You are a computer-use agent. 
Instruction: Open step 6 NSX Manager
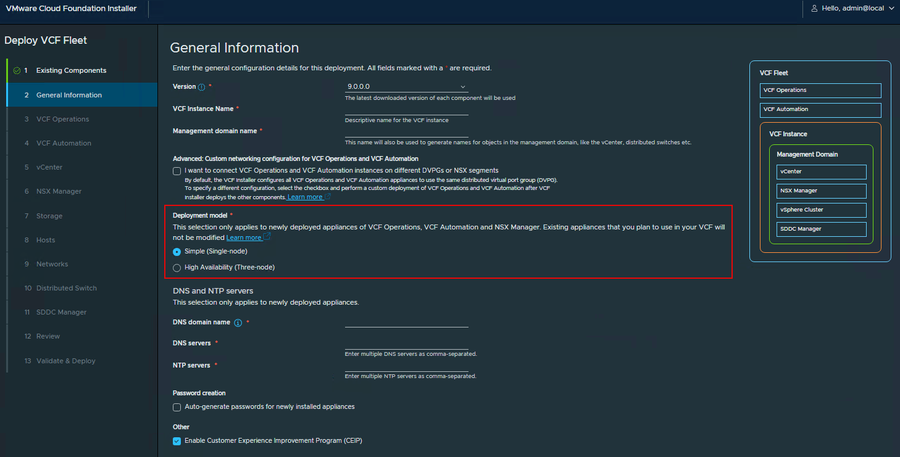(x=81, y=191)
